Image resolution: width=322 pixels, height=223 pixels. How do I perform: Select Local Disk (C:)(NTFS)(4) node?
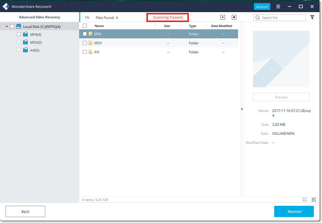(x=42, y=27)
